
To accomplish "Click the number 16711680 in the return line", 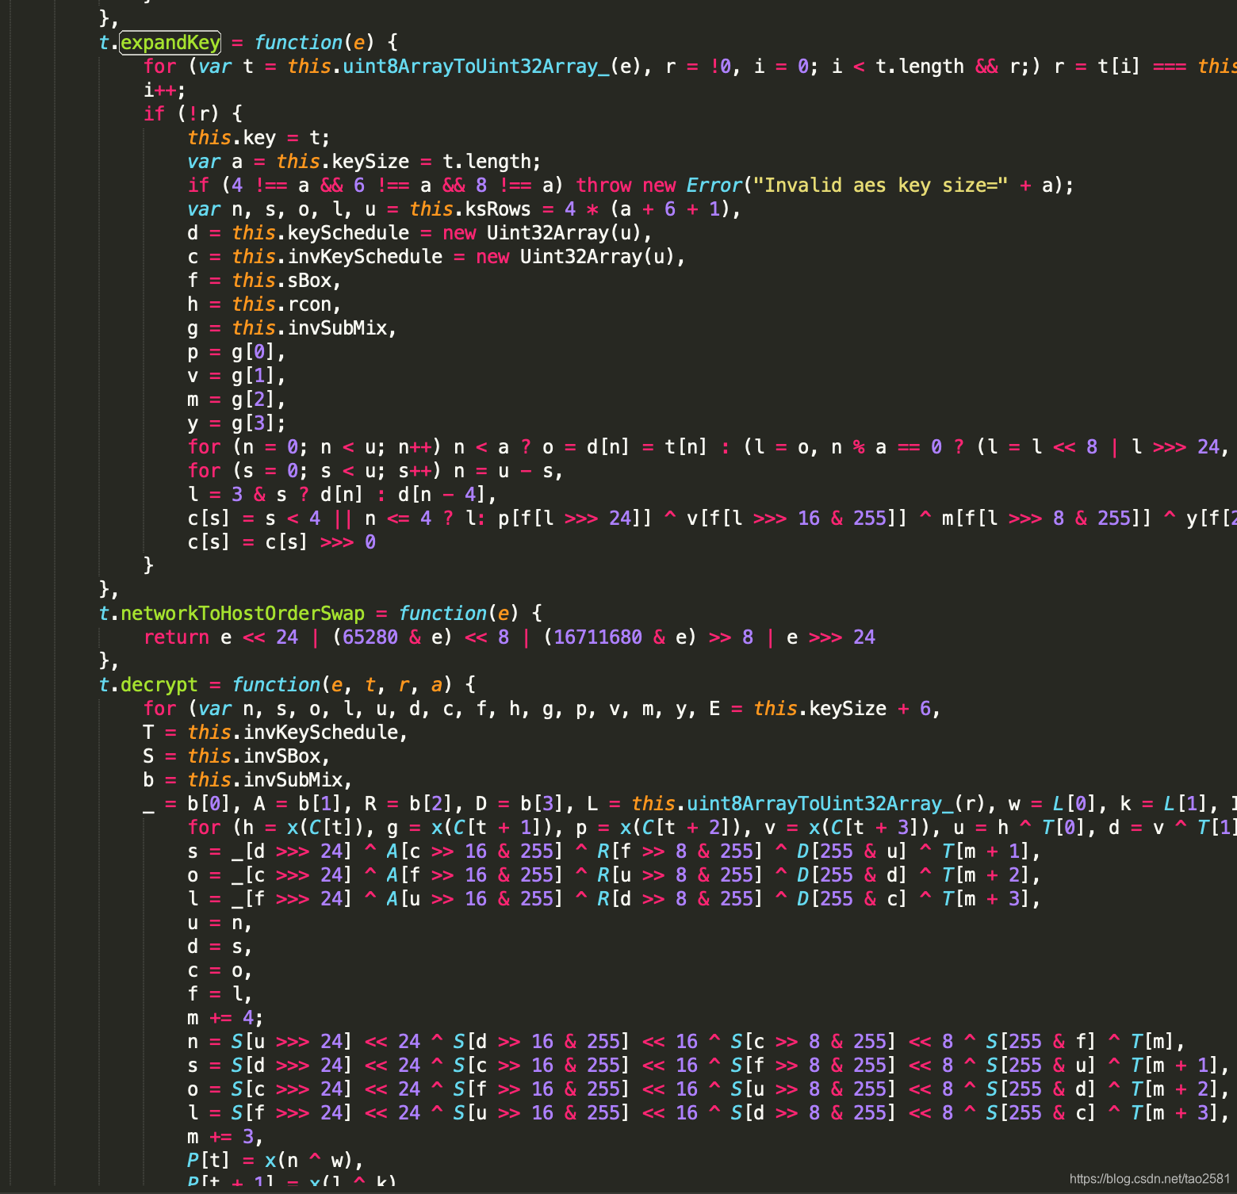I will click(598, 637).
